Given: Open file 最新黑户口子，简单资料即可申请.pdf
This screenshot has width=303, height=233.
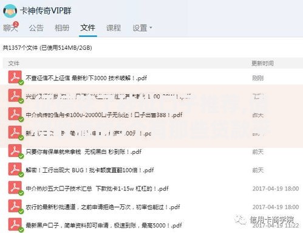Looking at the screenshot, I should [x=104, y=225].
